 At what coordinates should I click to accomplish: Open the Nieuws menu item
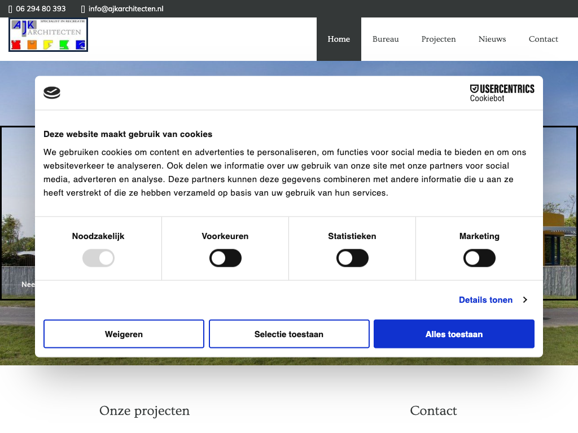point(492,39)
